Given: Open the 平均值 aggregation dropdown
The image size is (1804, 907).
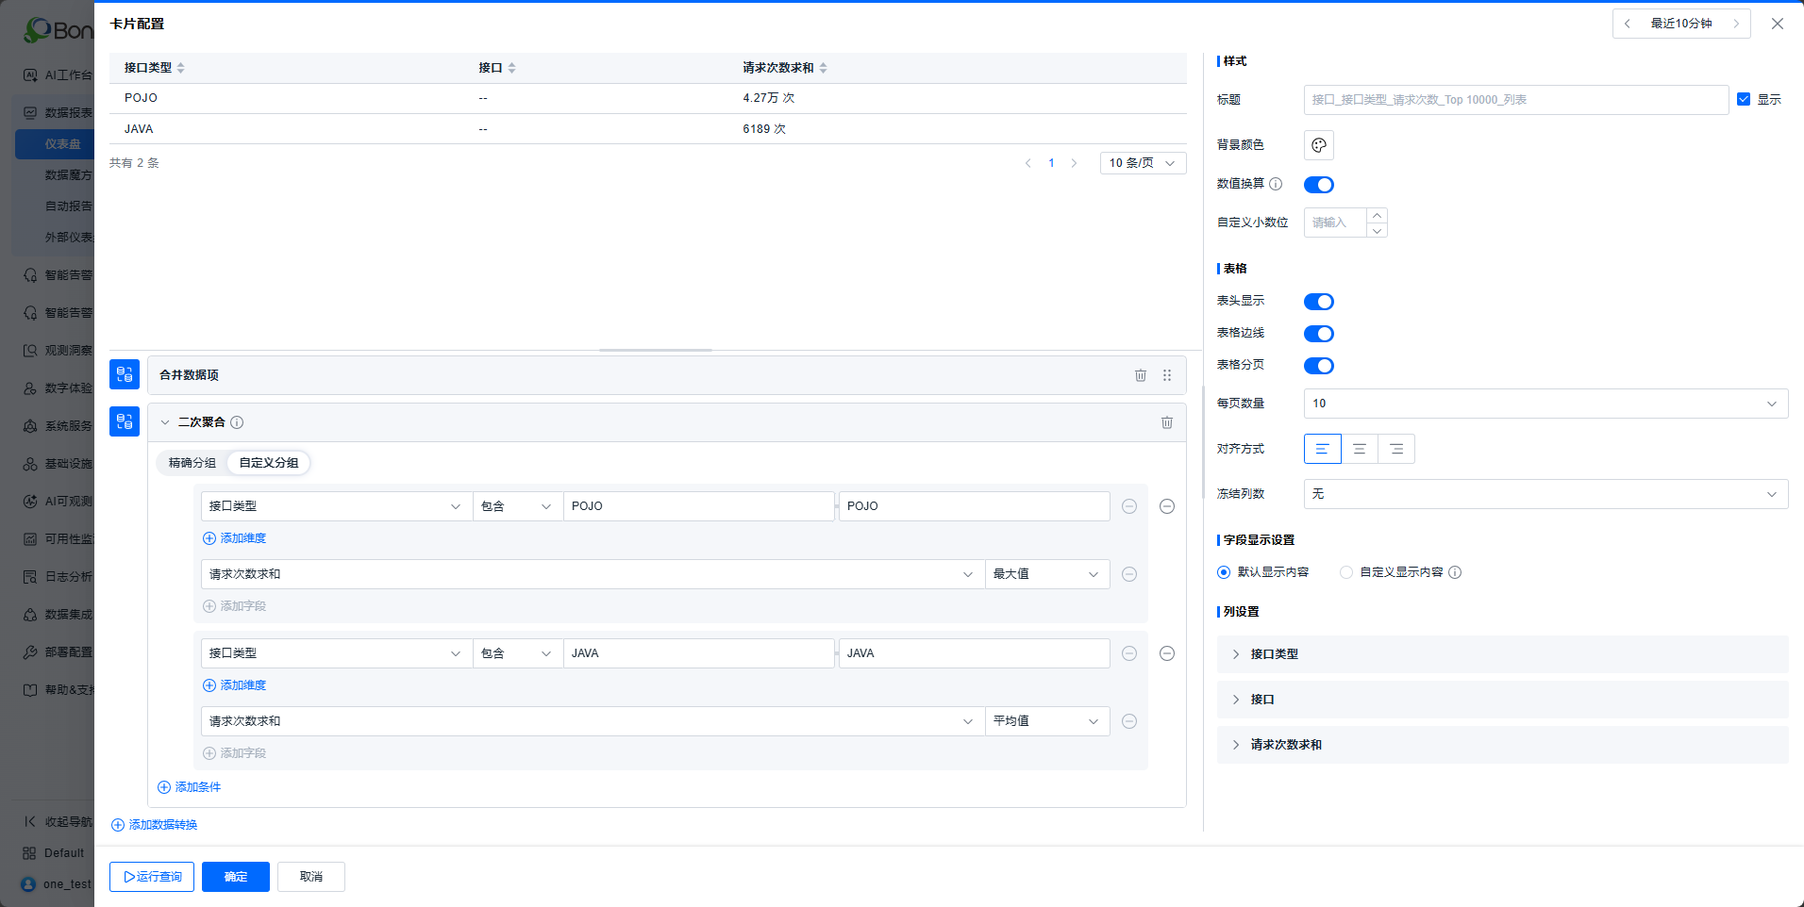Looking at the screenshot, I should pyautogui.click(x=1047, y=721).
